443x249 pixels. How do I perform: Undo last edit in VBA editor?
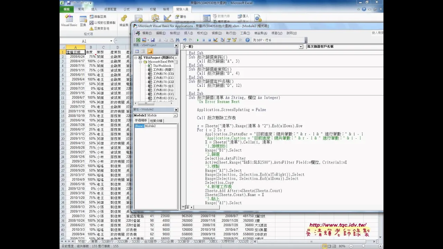185,40
